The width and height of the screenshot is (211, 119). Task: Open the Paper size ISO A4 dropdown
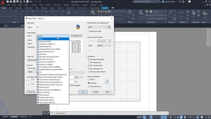(32, 60)
